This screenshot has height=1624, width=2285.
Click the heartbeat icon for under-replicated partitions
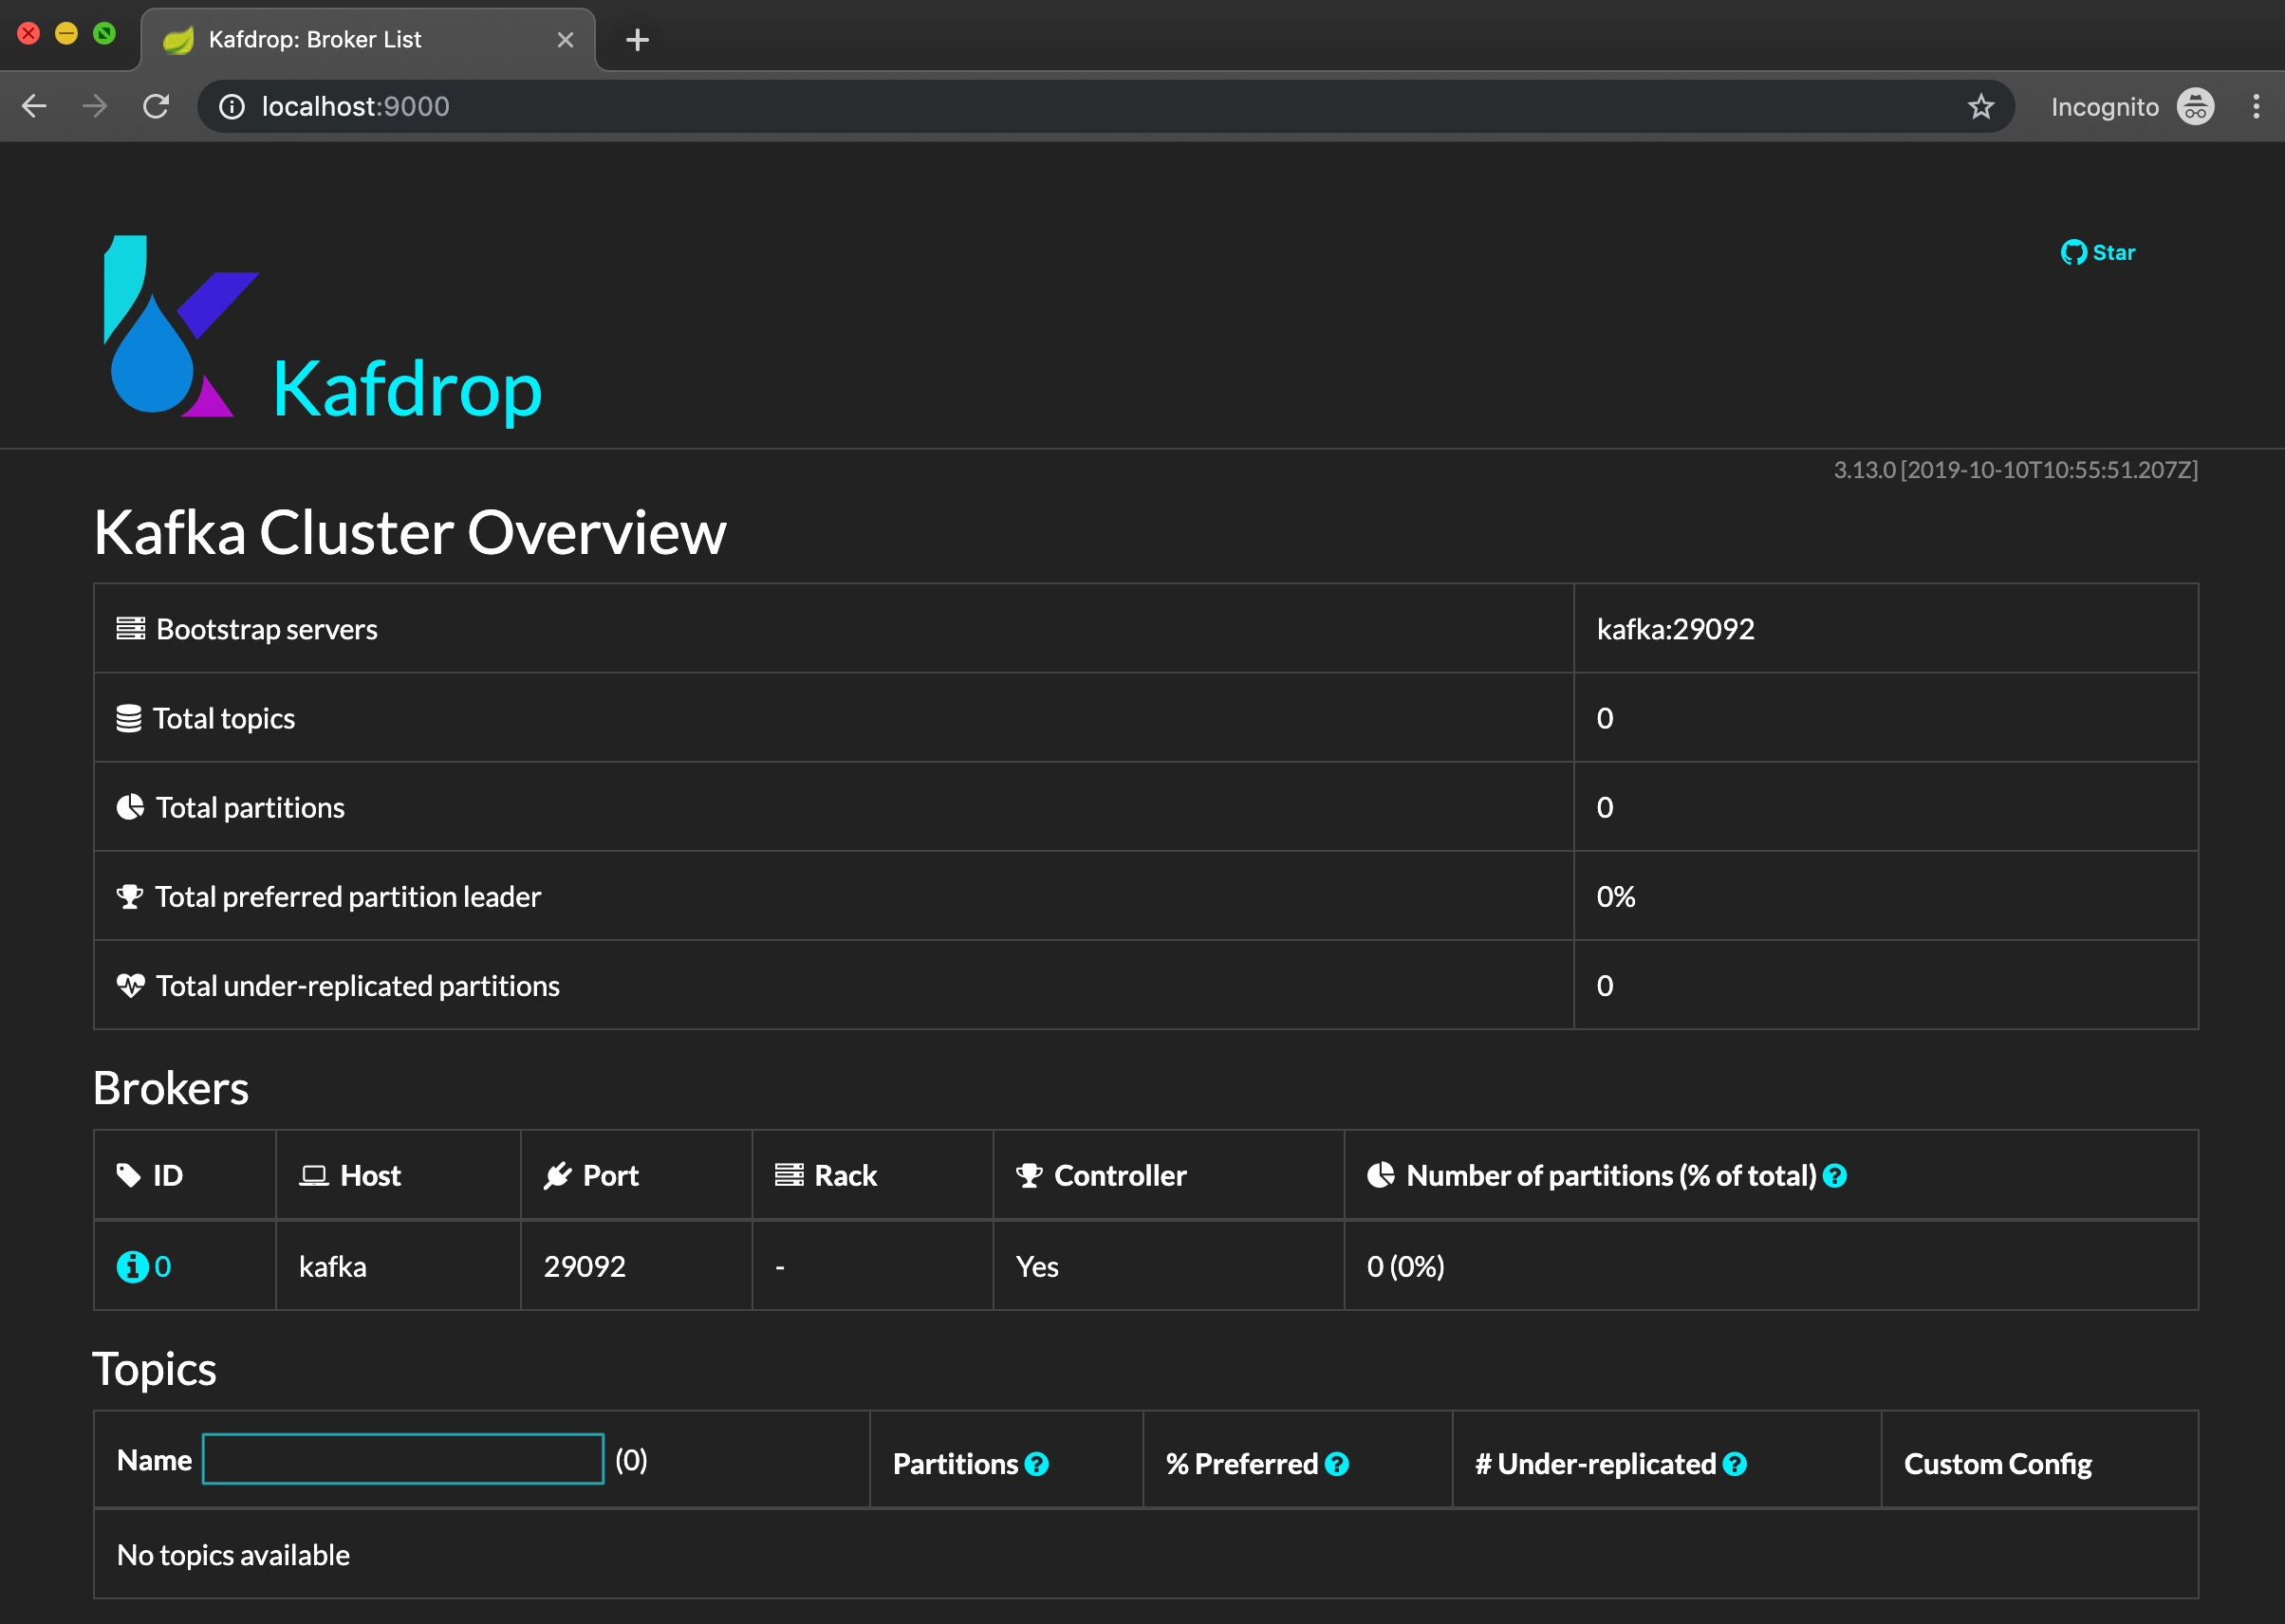point(130,986)
